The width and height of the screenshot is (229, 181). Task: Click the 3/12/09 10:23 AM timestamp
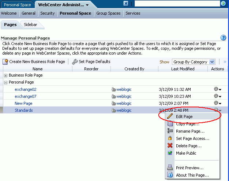click(x=175, y=96)
